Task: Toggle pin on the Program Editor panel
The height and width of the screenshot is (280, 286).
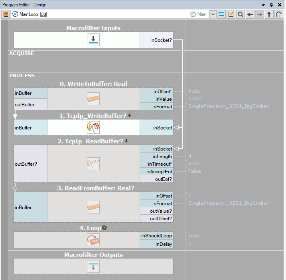Action: (x=272, y=4)
